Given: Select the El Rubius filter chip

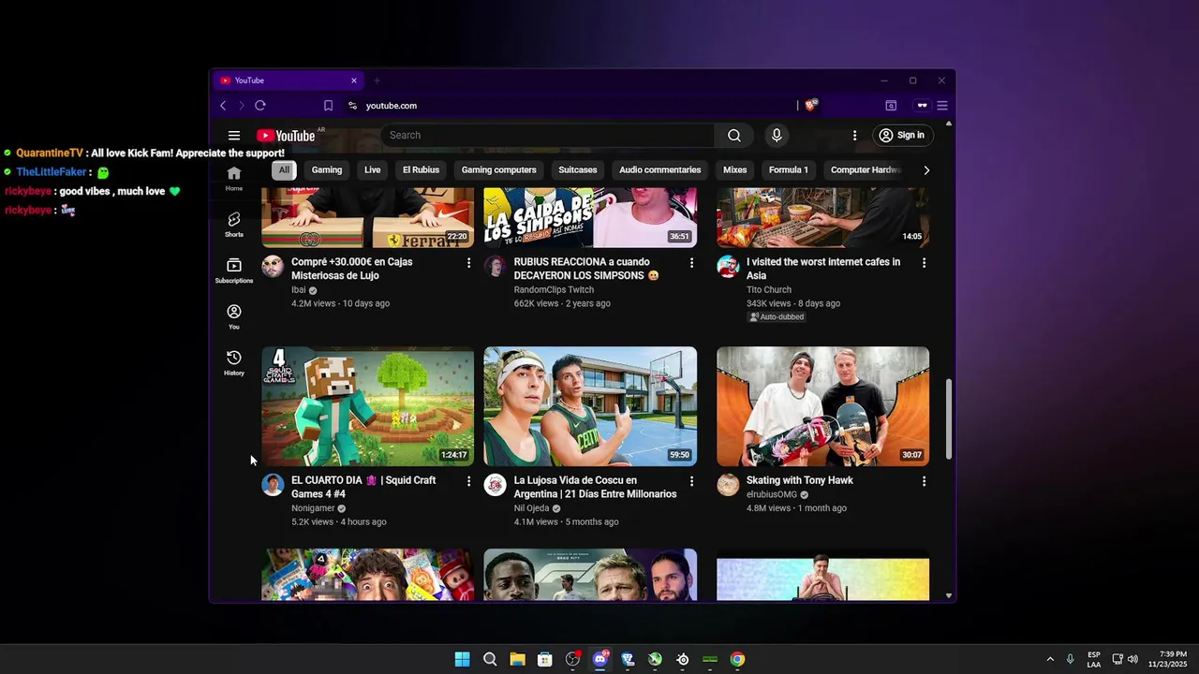Looking at the screenshot, I should [421, 170].
